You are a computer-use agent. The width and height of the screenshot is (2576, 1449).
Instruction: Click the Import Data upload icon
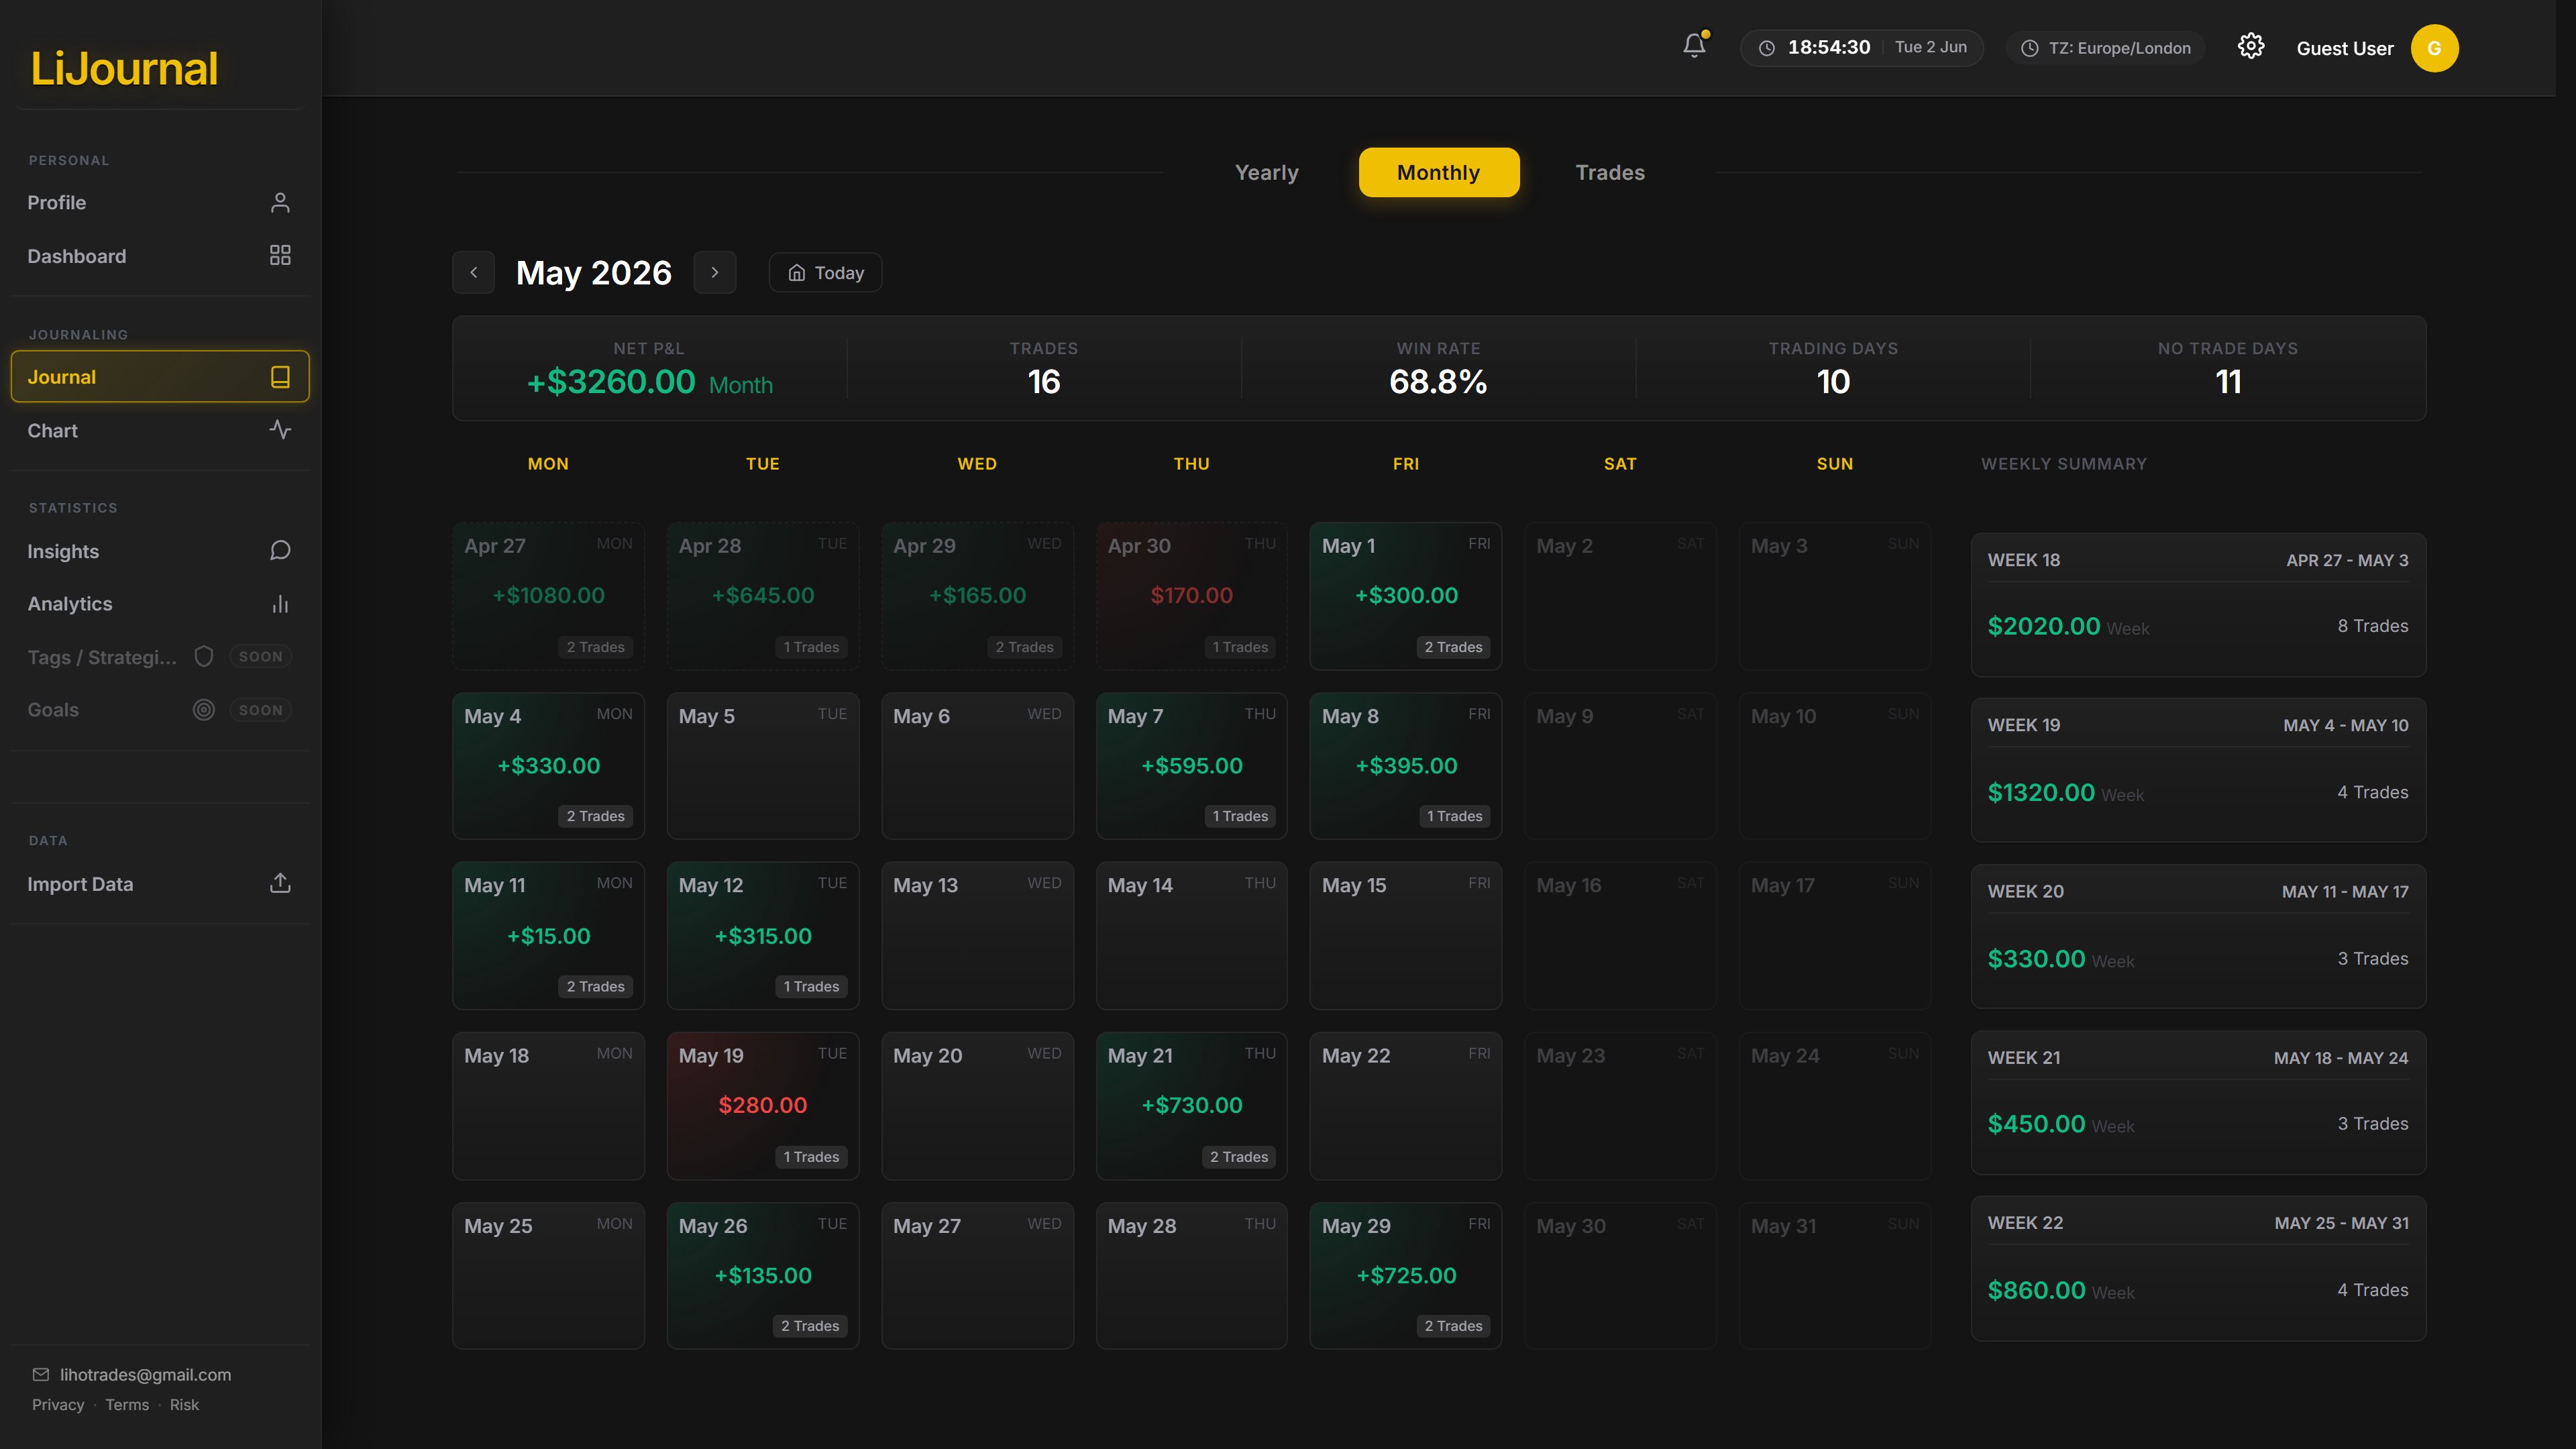280,883
